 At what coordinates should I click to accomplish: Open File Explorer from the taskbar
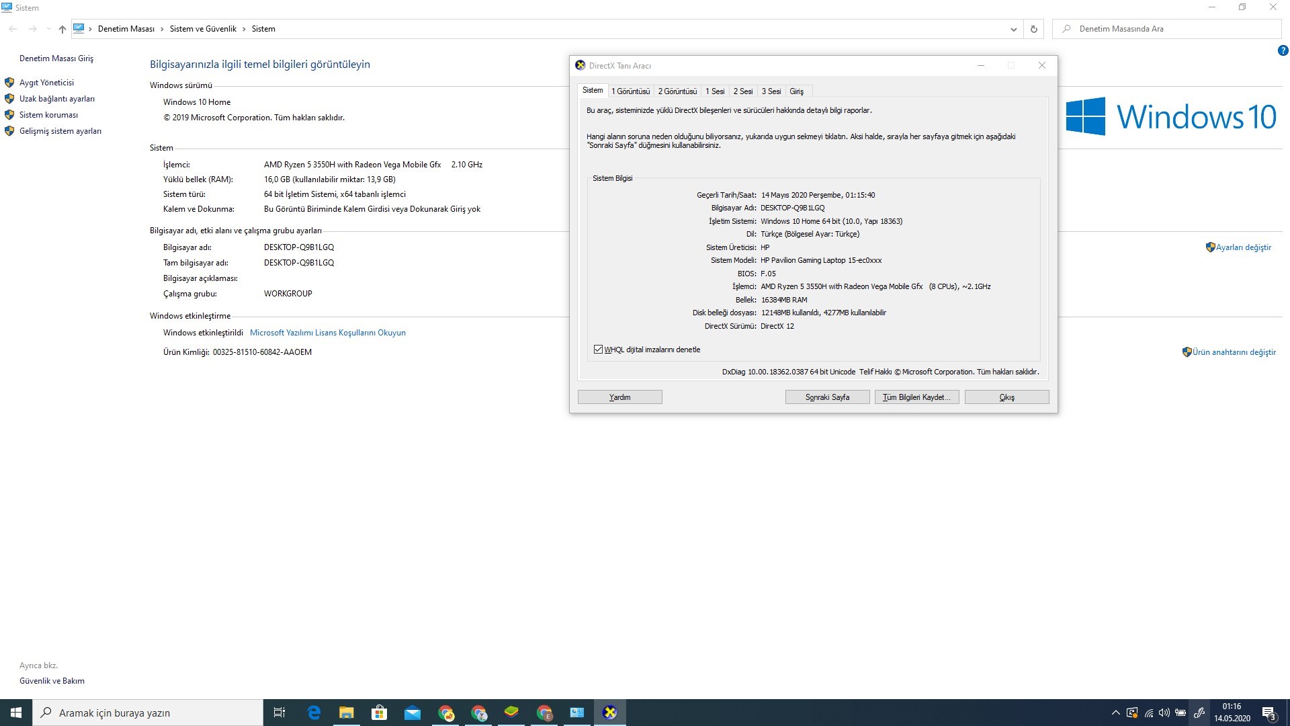click(346, 713)
